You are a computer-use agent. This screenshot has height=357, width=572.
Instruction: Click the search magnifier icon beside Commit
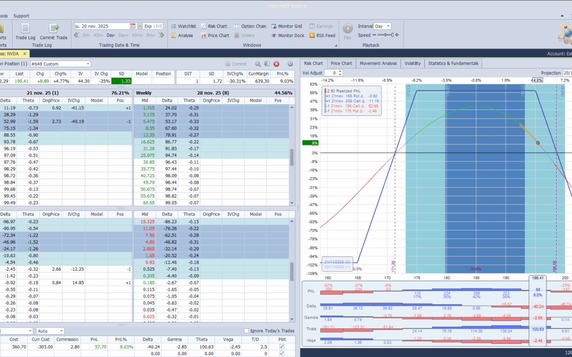coord(257,64)
